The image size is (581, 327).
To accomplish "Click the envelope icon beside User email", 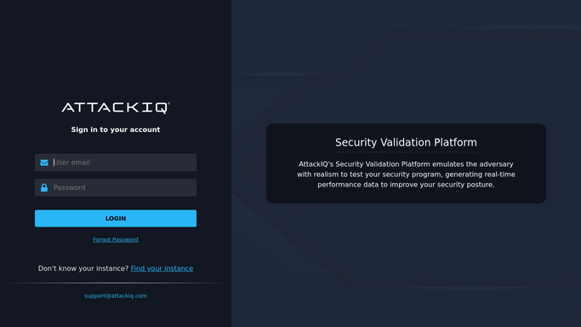I will [44, 163].
